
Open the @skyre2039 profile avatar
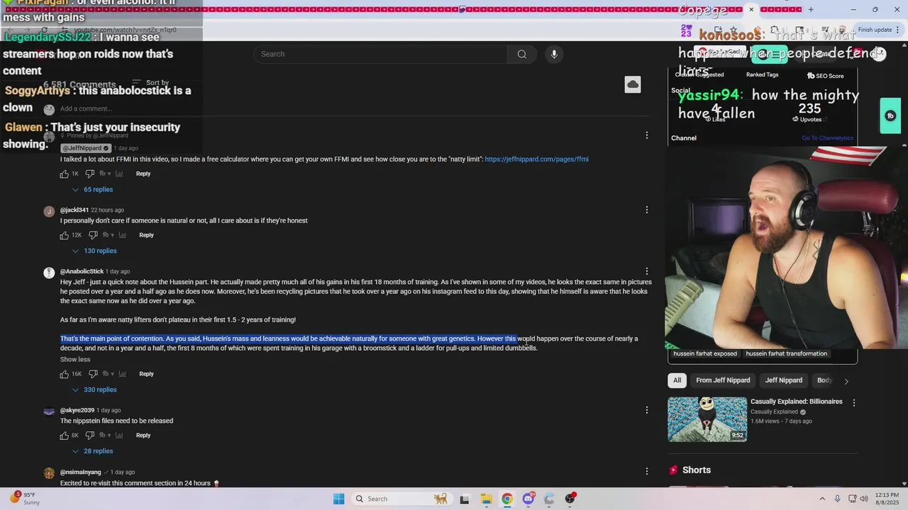coord(49,412)
